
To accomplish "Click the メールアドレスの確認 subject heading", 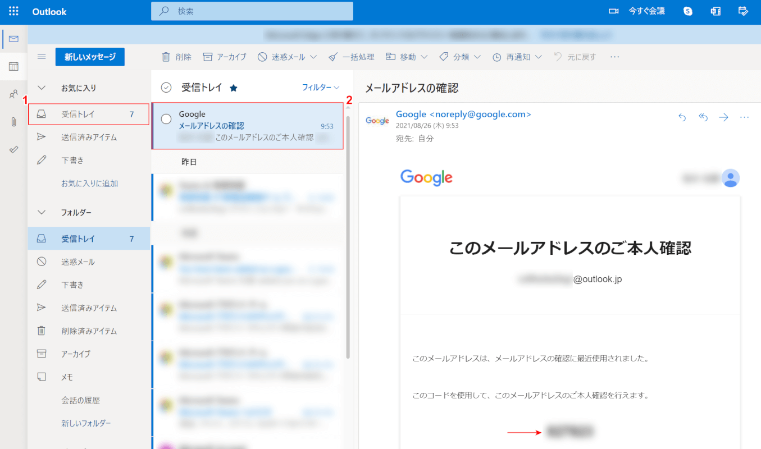I will coord(412,88).
